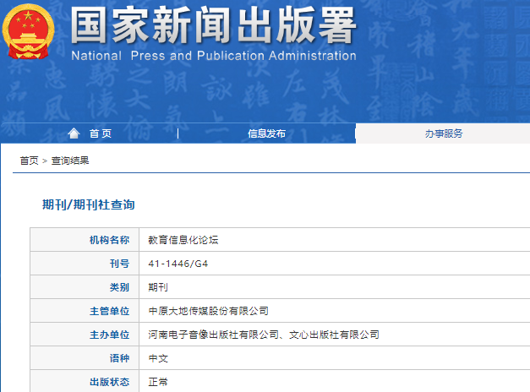
Task: Click the 期刊/期刊社查询 heading
Action: 88,204
